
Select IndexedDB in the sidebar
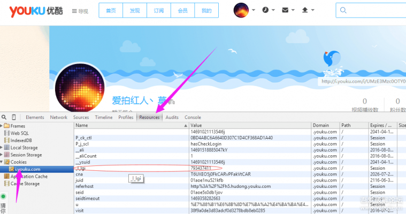(x=21, y=140)
